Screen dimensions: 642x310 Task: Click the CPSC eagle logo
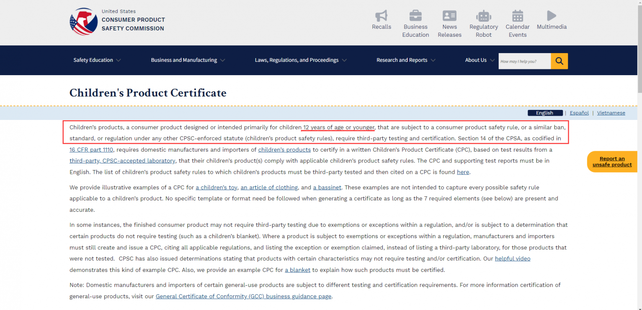coord(83,22)
